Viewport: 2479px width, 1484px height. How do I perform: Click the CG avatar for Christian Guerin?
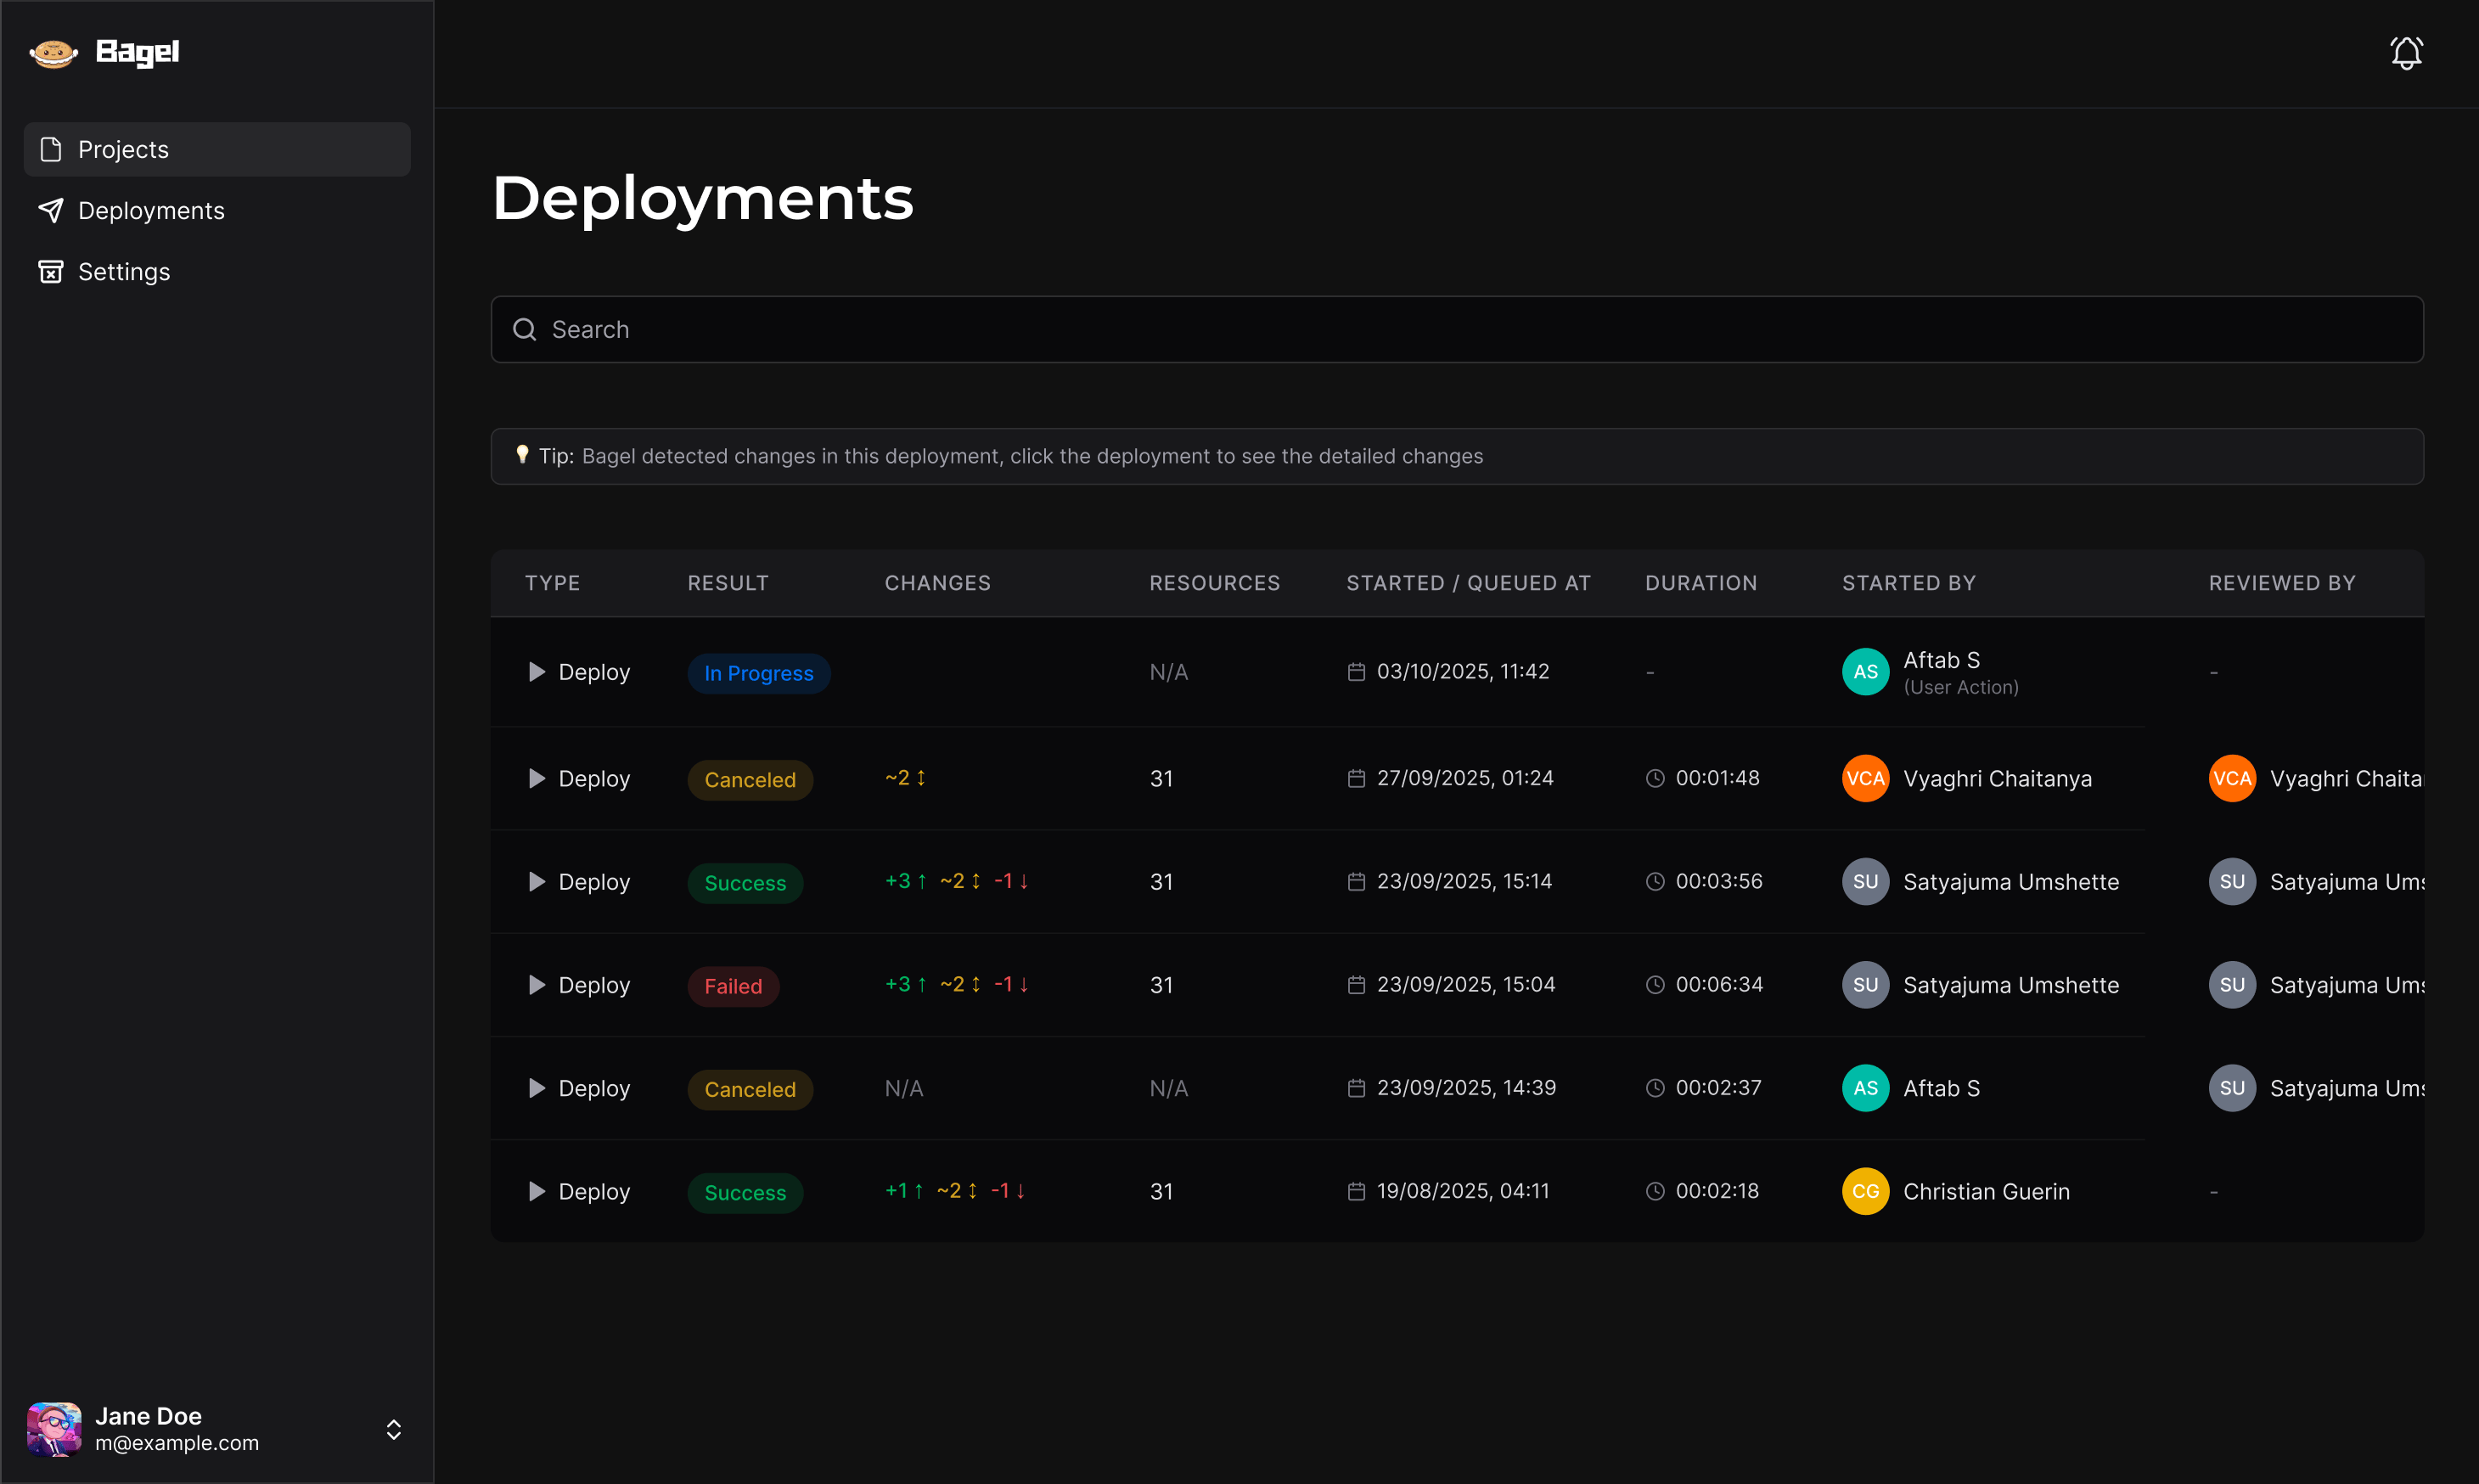coord(1865,1191)
